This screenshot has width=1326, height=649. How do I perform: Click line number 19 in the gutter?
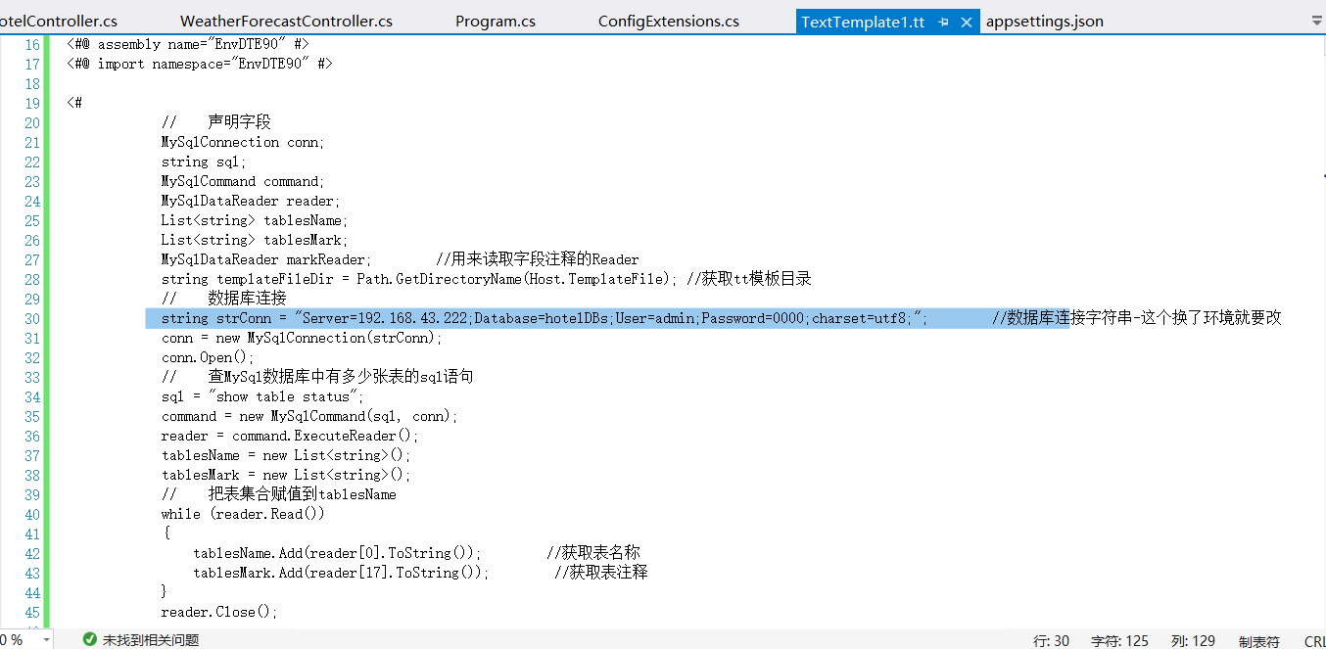[x=32, y=103]
